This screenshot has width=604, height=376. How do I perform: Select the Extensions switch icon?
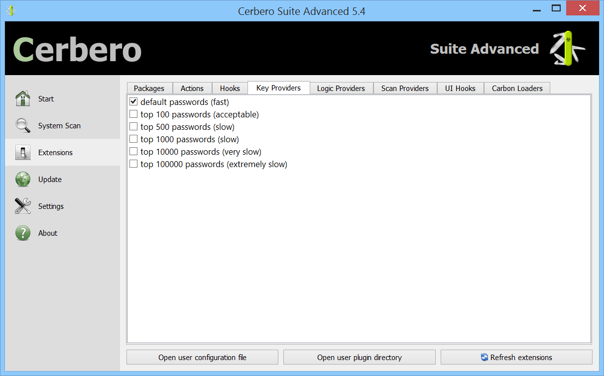[23, 152]
